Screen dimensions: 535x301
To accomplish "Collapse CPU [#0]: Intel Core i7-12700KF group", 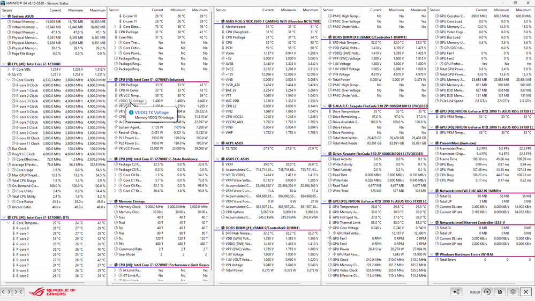I will point(4,64).
